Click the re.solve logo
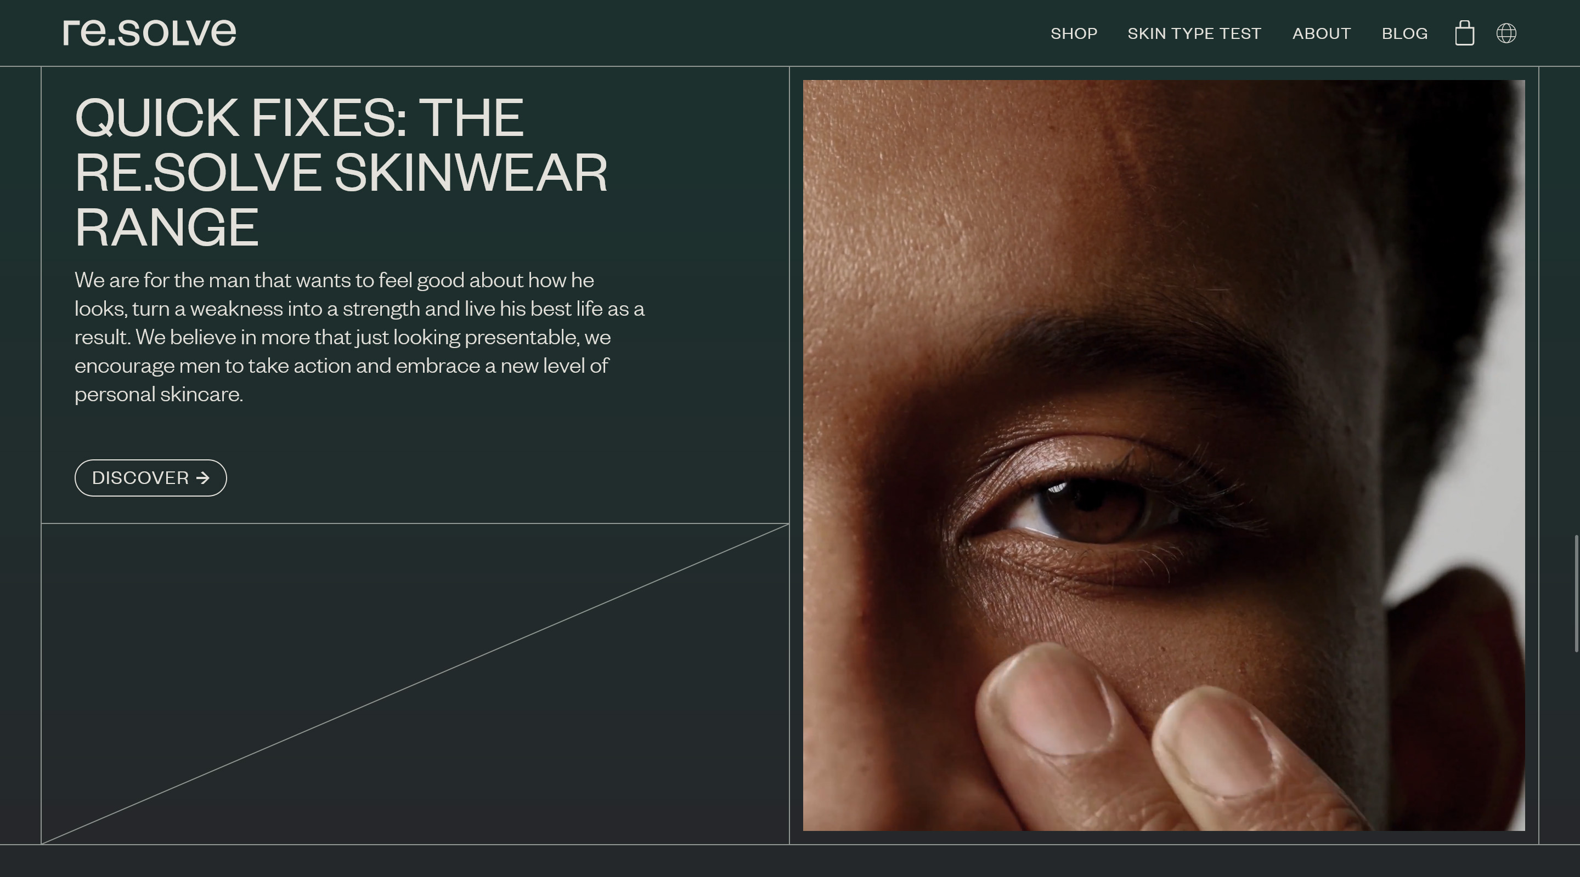Viewport: 1580px width, 877px height. 150,32
